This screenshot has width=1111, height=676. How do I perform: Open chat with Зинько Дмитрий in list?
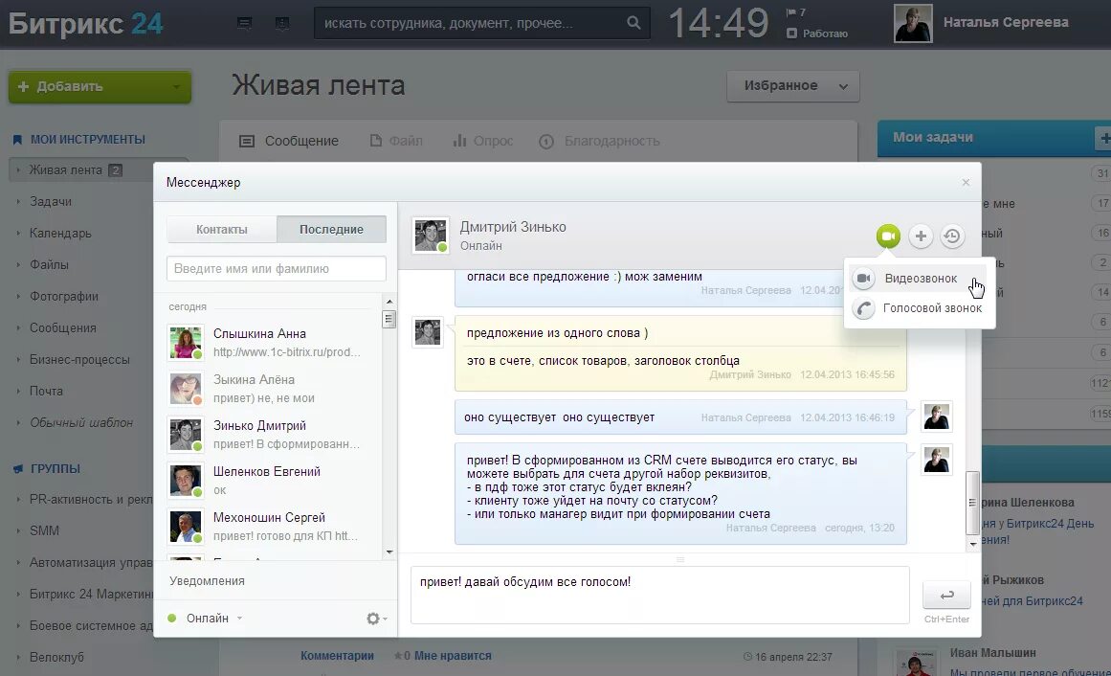point(274,435)
